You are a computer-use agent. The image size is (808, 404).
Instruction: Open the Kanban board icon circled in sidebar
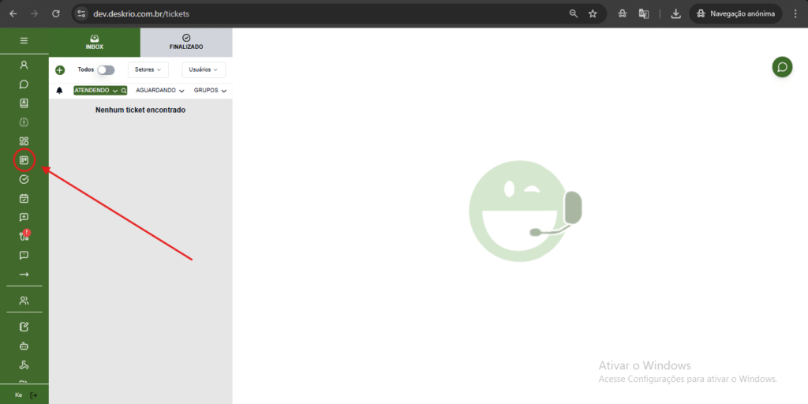(24, 160)
